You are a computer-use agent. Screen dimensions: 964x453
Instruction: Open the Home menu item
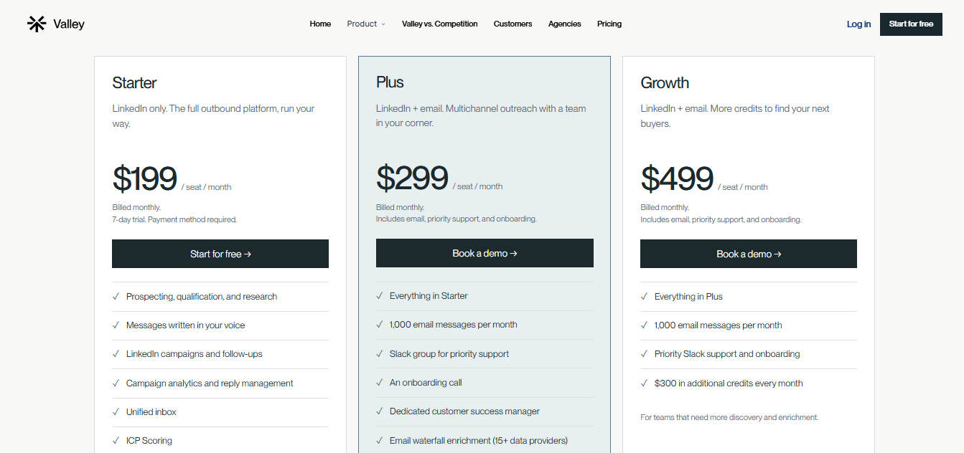(x=320, y=24)
